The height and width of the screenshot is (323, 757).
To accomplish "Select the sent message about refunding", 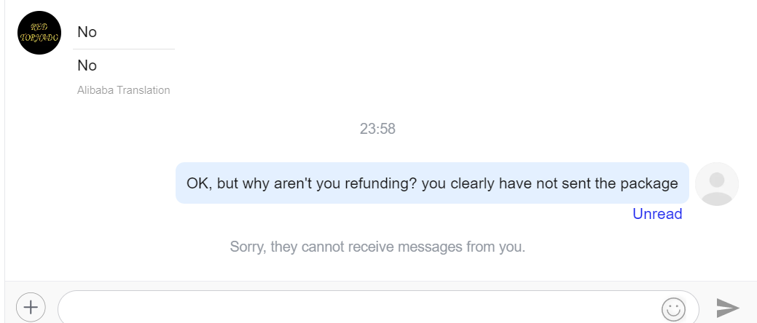I will point(432,183).
